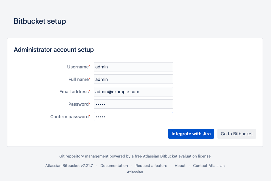271x181 pixels.
Task: Click Integrate with Jira button
Action: point(191,134)
